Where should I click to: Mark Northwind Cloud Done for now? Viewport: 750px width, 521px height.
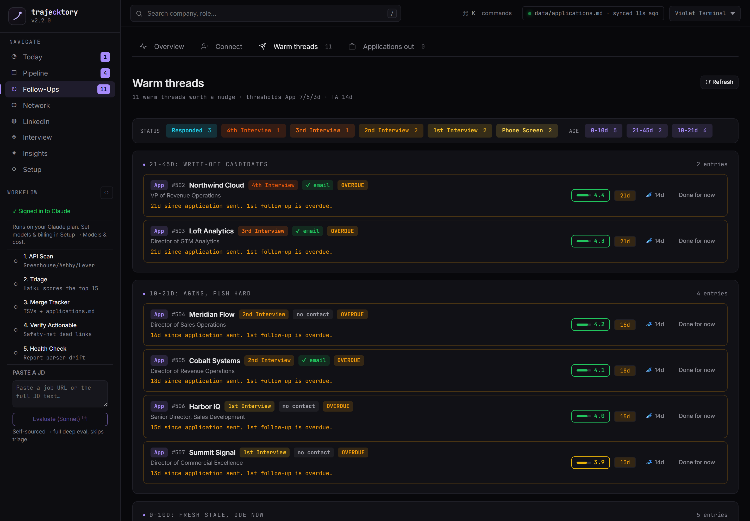coord(696,195)
